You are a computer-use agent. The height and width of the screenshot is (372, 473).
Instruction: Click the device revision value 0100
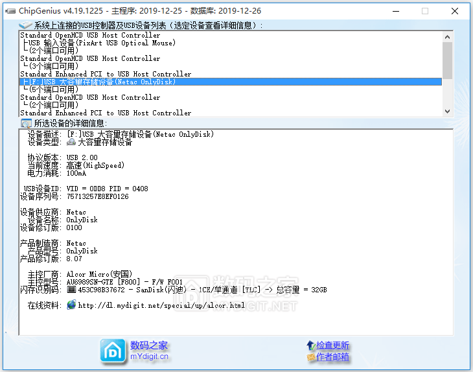(75, 227)
